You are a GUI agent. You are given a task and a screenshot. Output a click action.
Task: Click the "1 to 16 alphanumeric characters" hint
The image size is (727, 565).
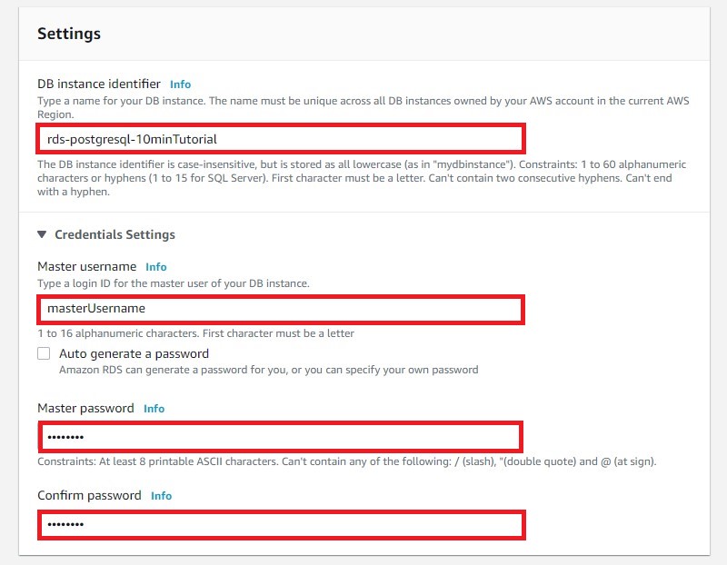click(195, 333)
